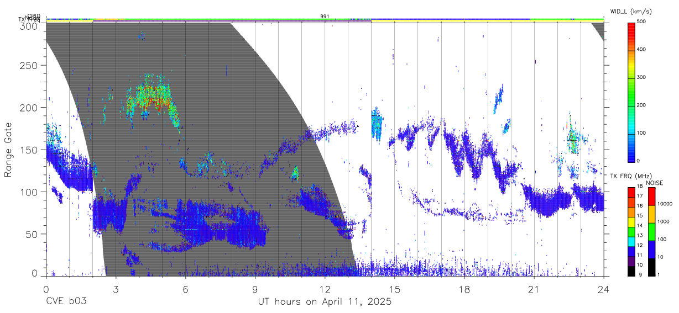Viewport: 679px width, 313px height.
Task: Click the 9 hour tick label on the time axis
Action: [x=255, y=289]
